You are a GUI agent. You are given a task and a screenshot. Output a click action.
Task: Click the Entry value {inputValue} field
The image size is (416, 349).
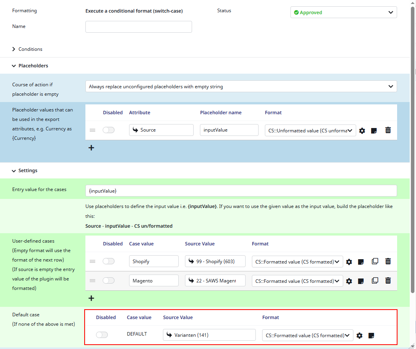pyautogui.click(x=241, y=191)
